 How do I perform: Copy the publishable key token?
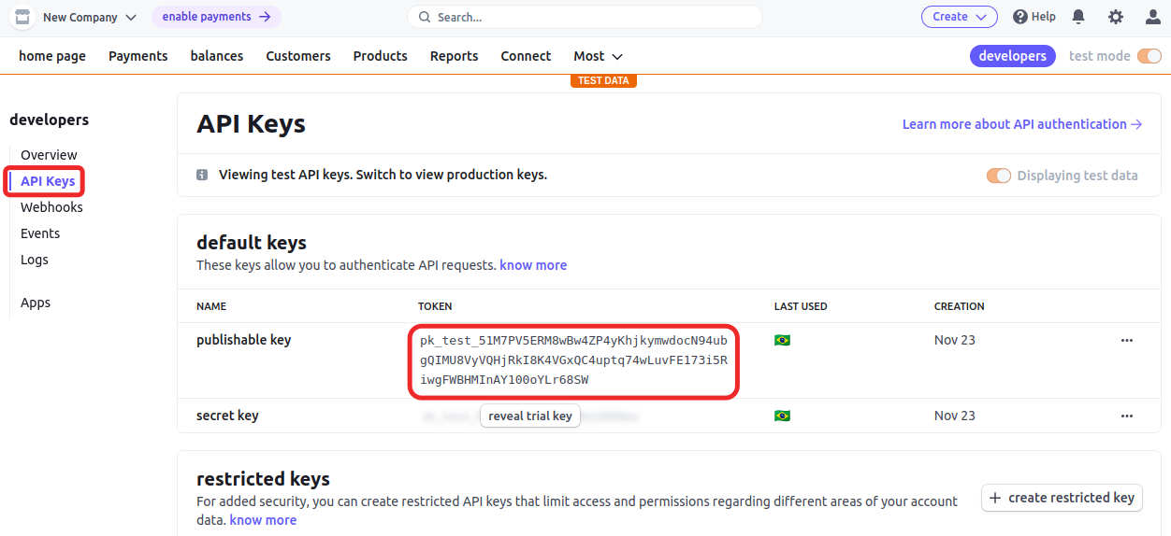pyautogui.click(x=574, y=360)
